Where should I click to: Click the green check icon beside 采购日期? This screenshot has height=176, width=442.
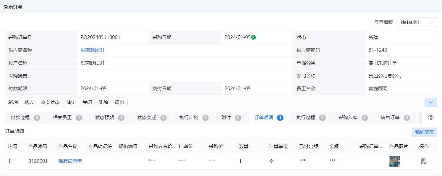click(253, 37)
